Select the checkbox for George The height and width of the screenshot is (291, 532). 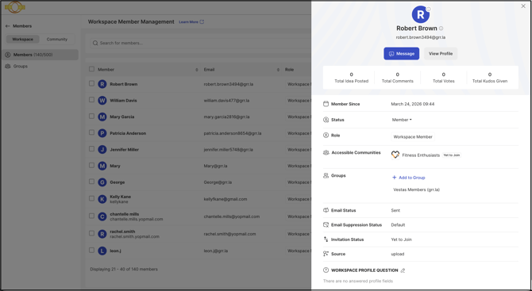click(91, 182)
